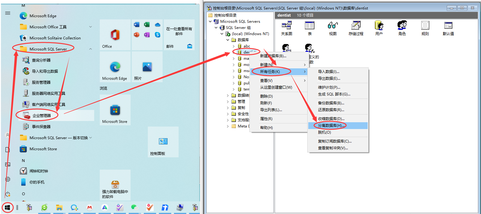This screenshot has width=481, height=214.
Task: Click the Start menu Power button
Action: (x=8, y=194)
